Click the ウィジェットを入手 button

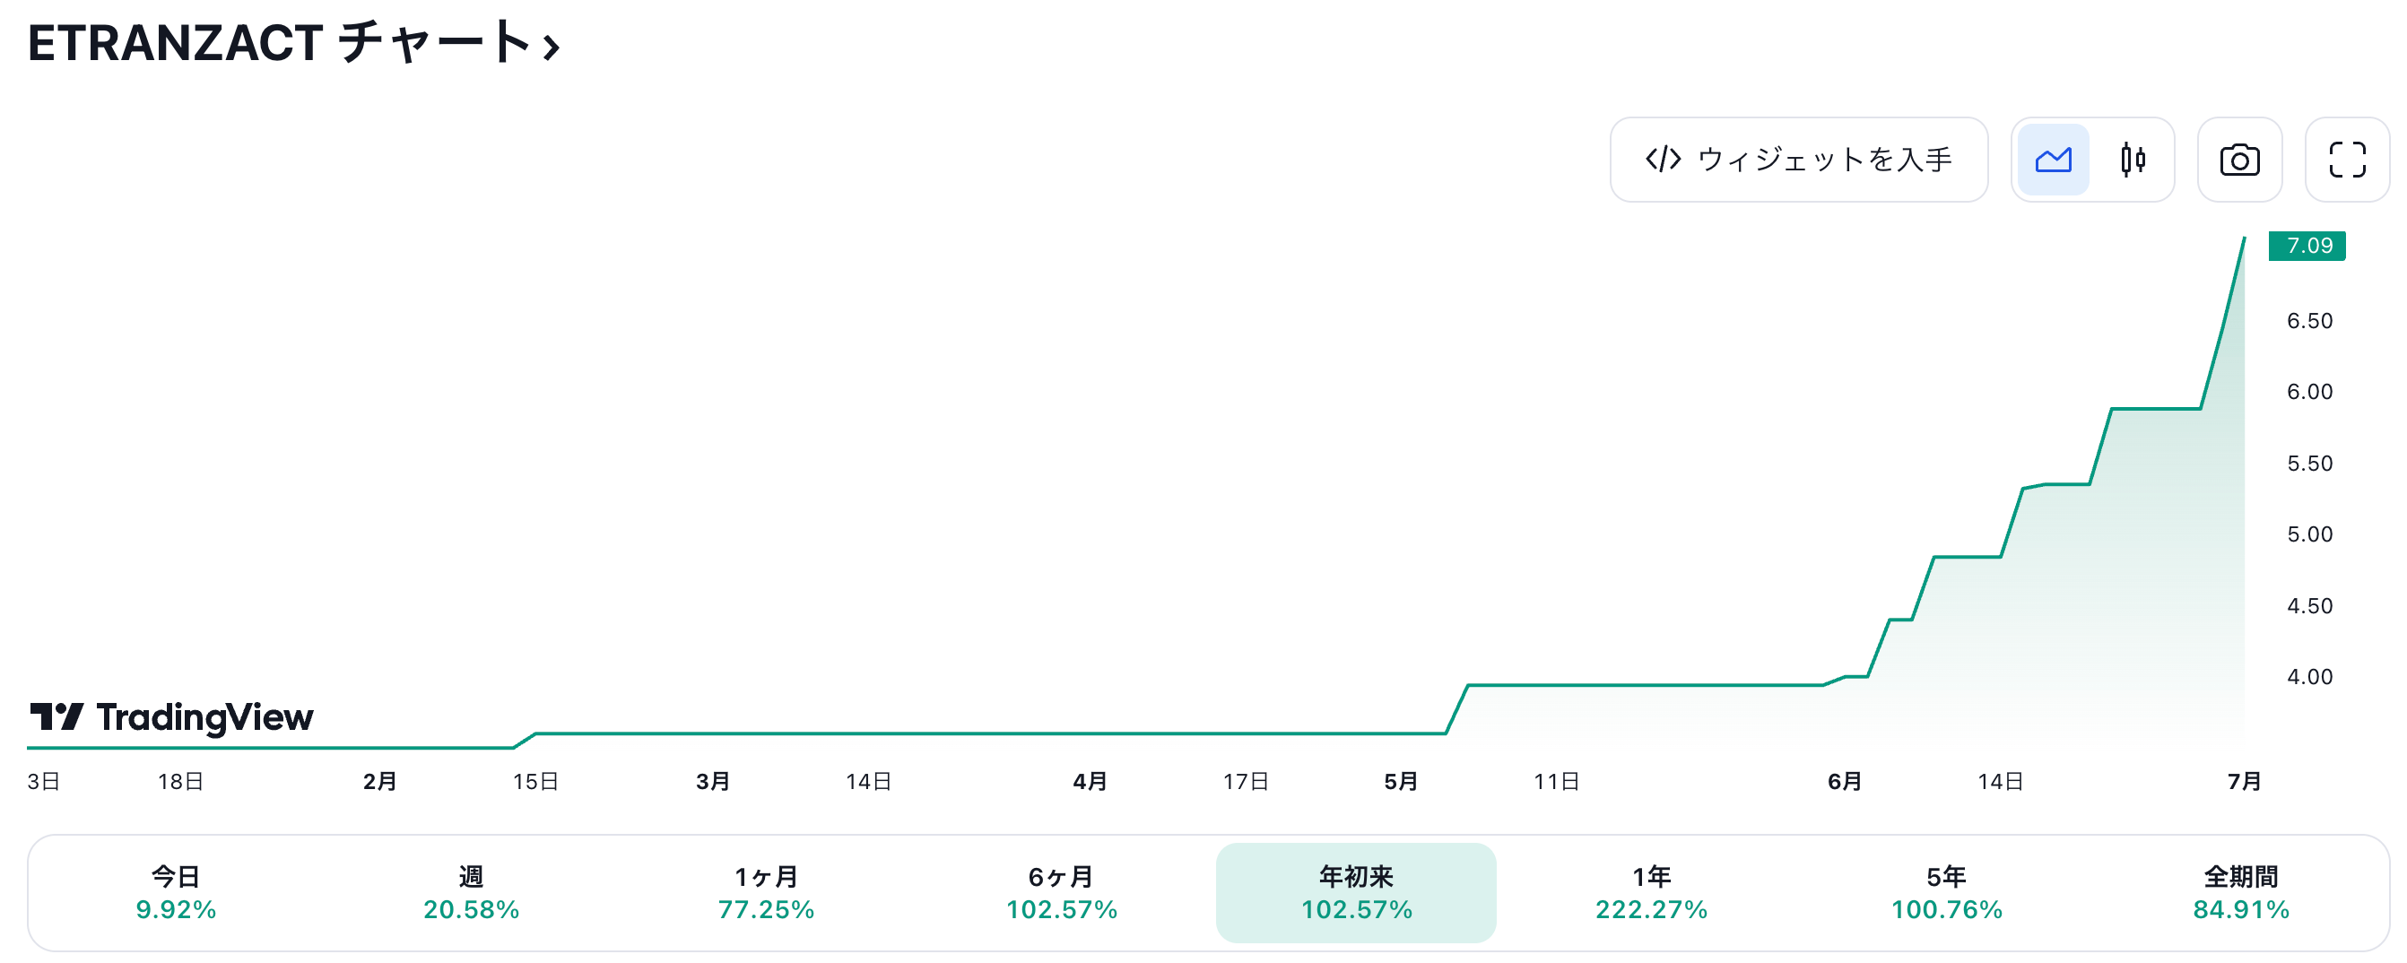[1799, 160]
